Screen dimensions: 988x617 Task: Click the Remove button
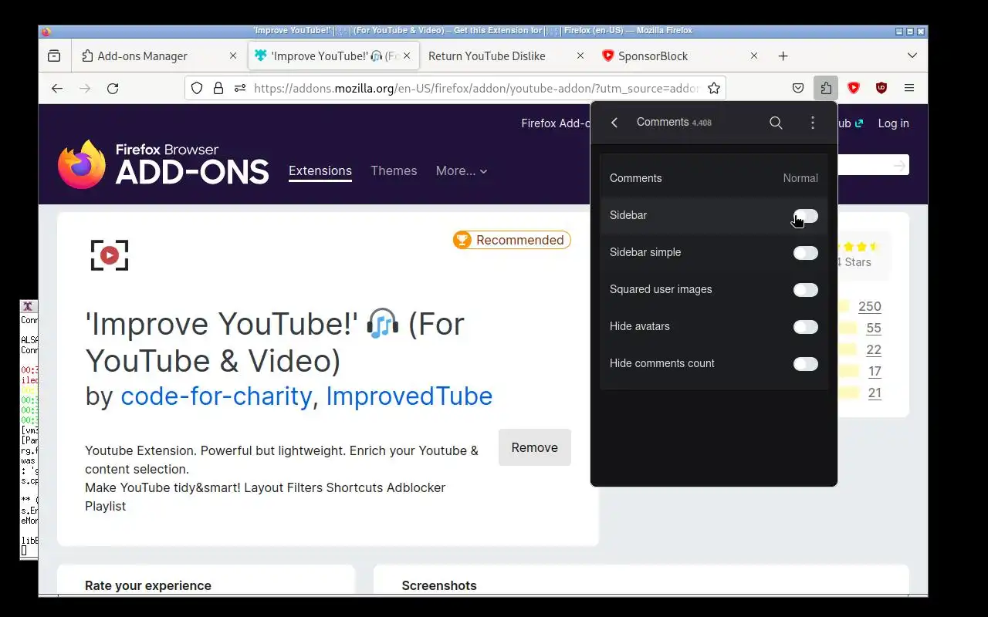[534, 447]
